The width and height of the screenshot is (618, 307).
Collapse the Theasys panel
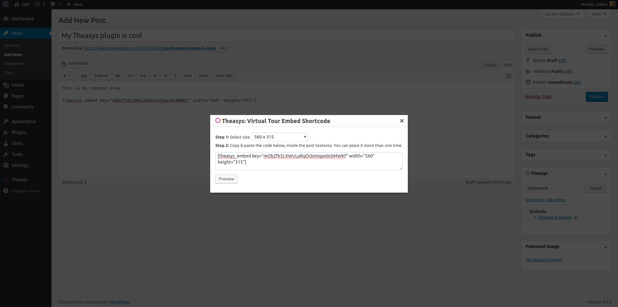pyautogui.click(x=605, y=174)
